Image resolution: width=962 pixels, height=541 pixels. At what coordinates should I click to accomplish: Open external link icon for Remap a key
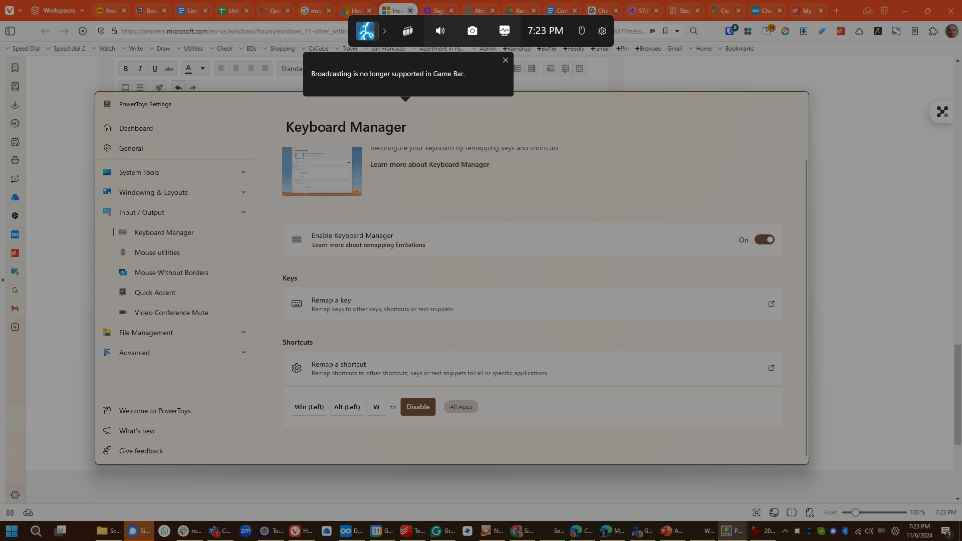tap(771, 304)
